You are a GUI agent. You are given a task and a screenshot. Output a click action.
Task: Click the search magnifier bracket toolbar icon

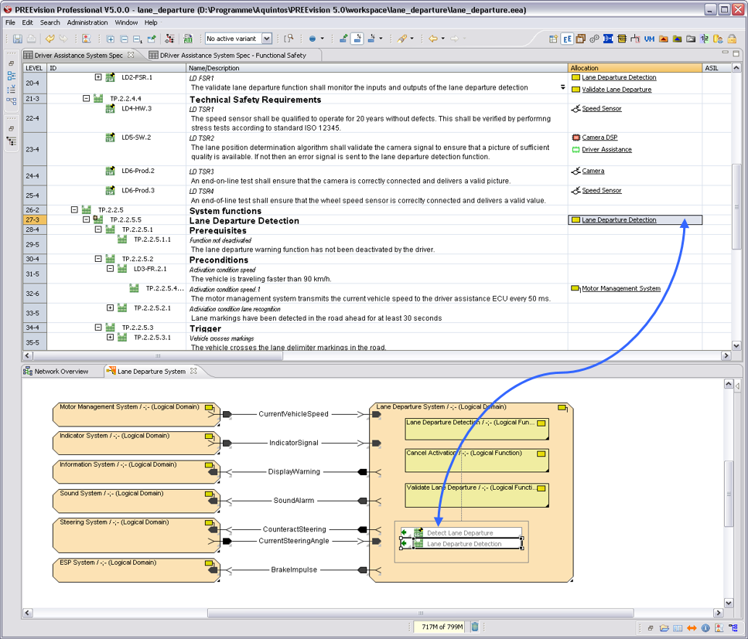[x=289, y=39]
